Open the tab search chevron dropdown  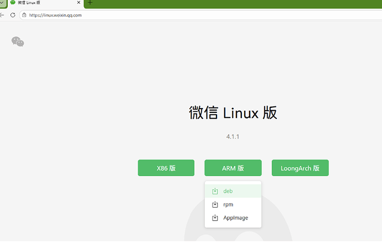click(3, 3)
